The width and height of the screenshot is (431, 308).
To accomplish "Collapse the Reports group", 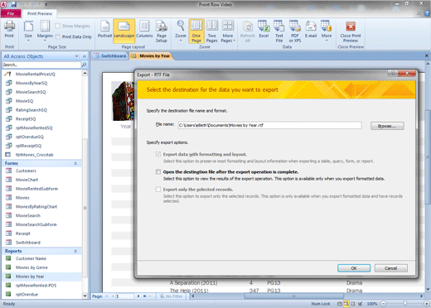I will point(75,251).
